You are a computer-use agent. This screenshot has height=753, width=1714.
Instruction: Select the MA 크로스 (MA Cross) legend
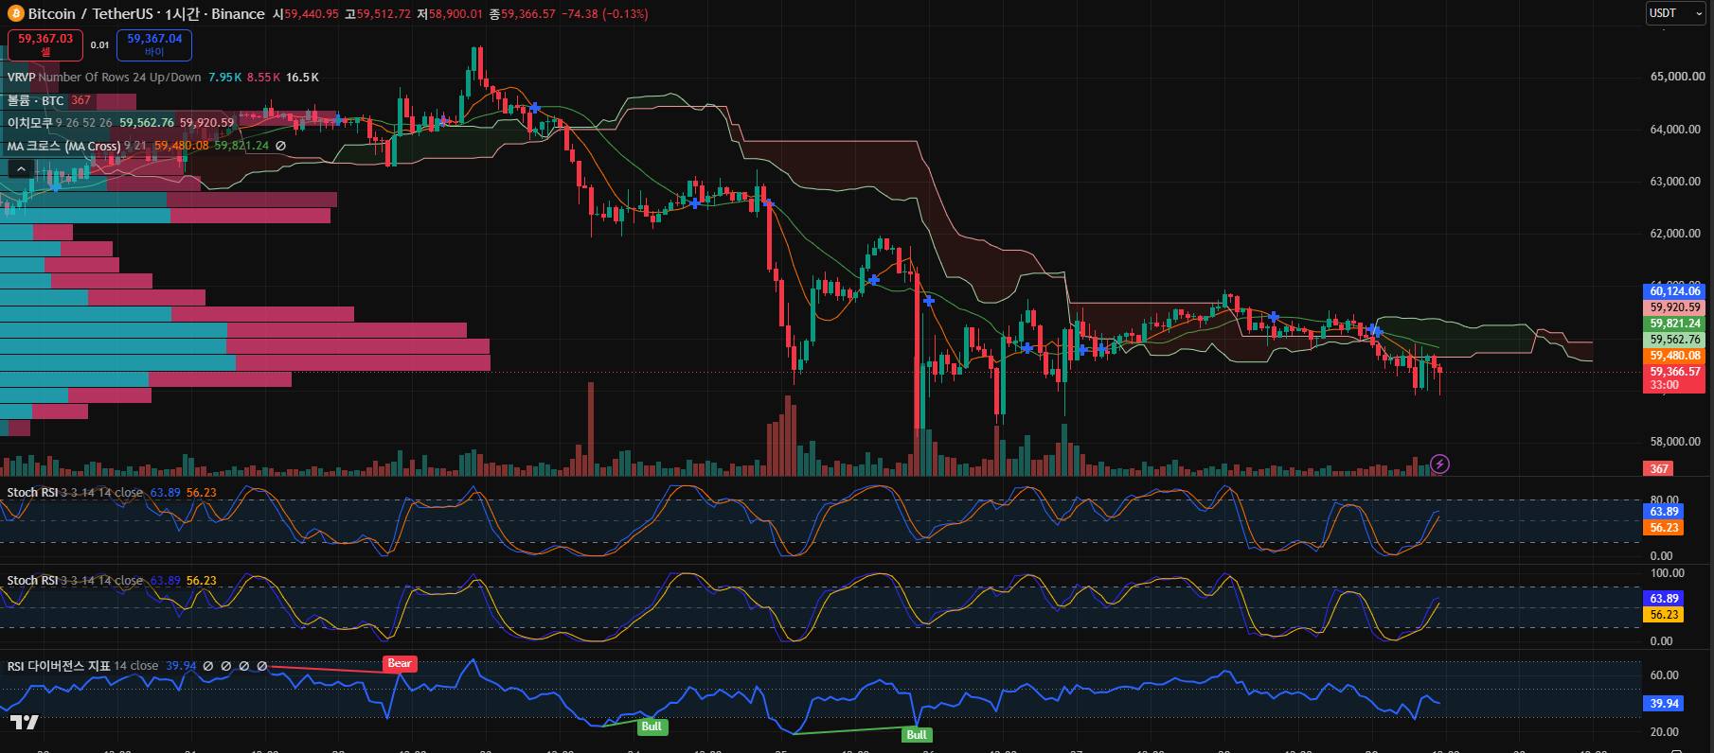pos(63,146)
